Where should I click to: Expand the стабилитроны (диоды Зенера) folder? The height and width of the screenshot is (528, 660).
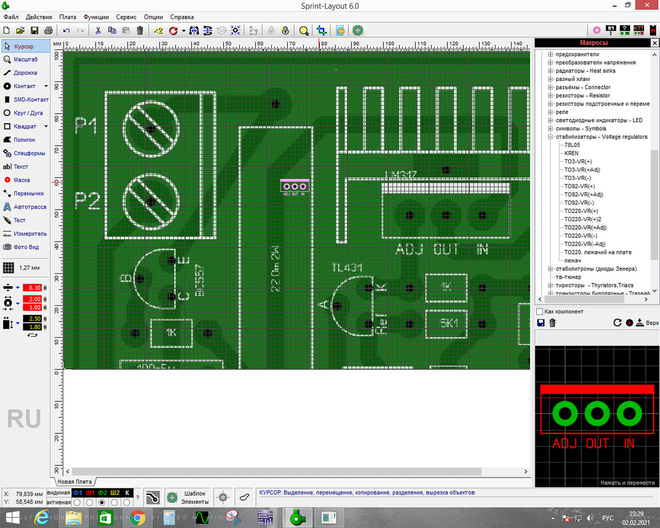click(x=550, y=269)
